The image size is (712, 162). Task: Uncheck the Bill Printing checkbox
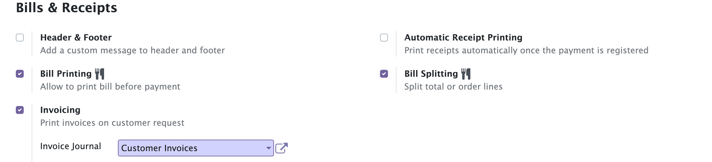[x=20, y=74]
